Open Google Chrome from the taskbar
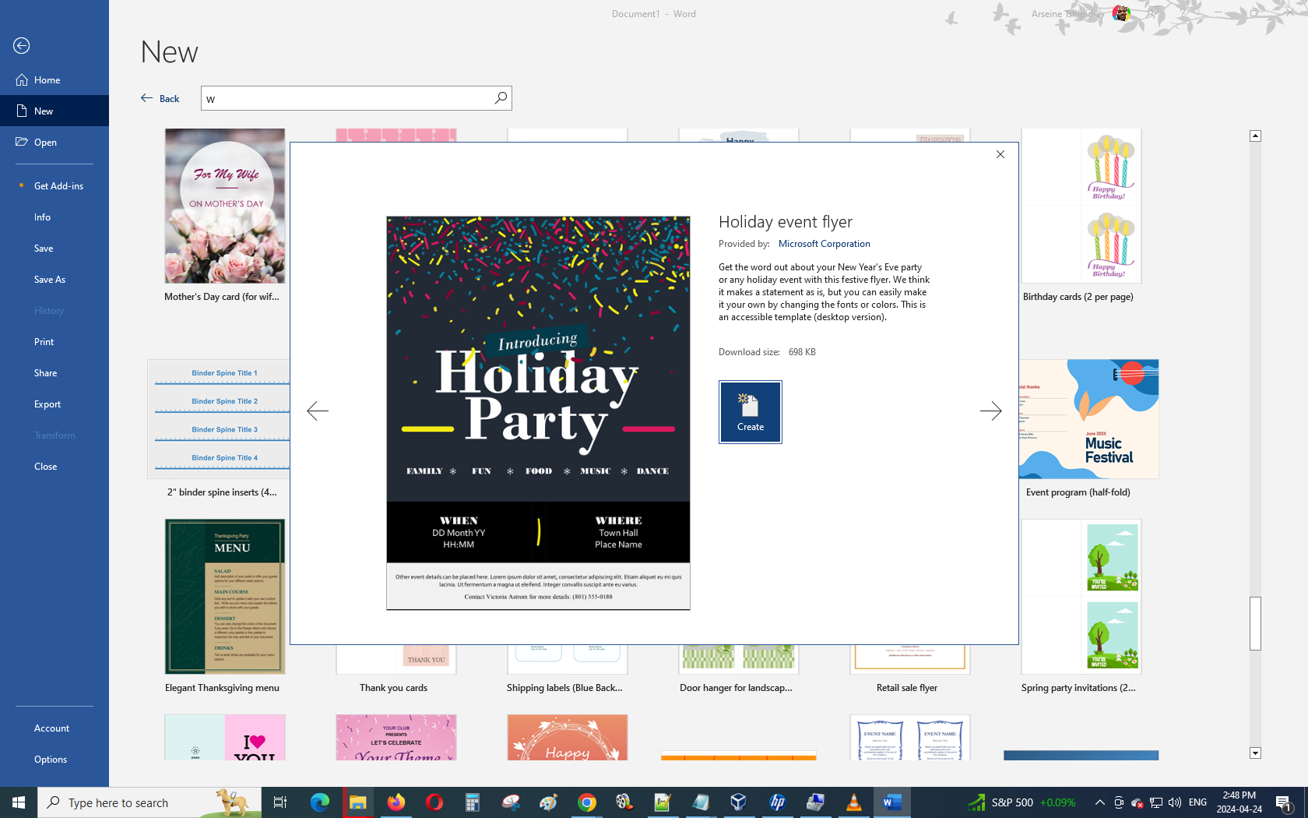Image resolution: width=1308 pixels, height=818 pixels. [587, 802]
